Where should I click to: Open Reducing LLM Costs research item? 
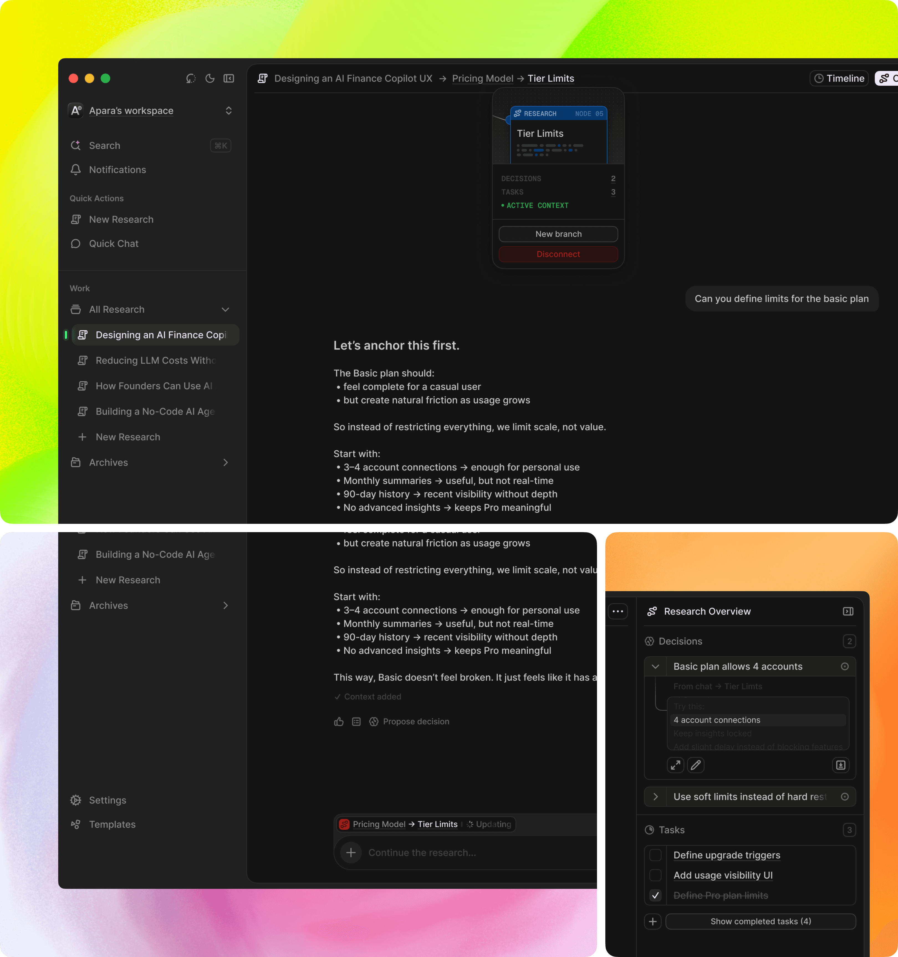[x=155, y=361]
